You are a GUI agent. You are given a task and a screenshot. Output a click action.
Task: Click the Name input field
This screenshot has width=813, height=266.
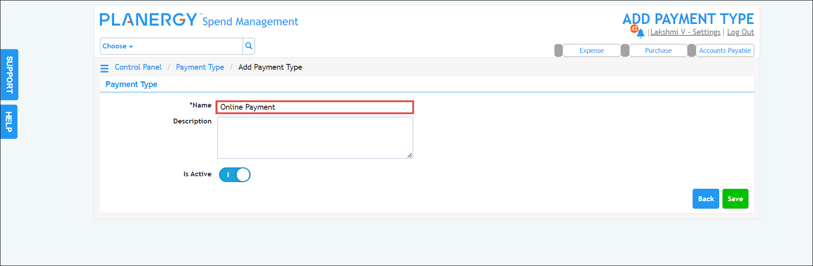315,107
